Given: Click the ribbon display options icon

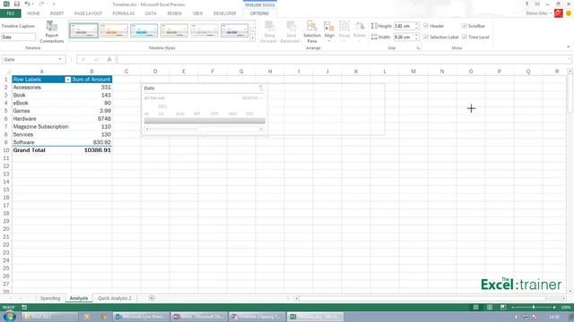Looking at the screenshot, I should [x=537, y=4].
